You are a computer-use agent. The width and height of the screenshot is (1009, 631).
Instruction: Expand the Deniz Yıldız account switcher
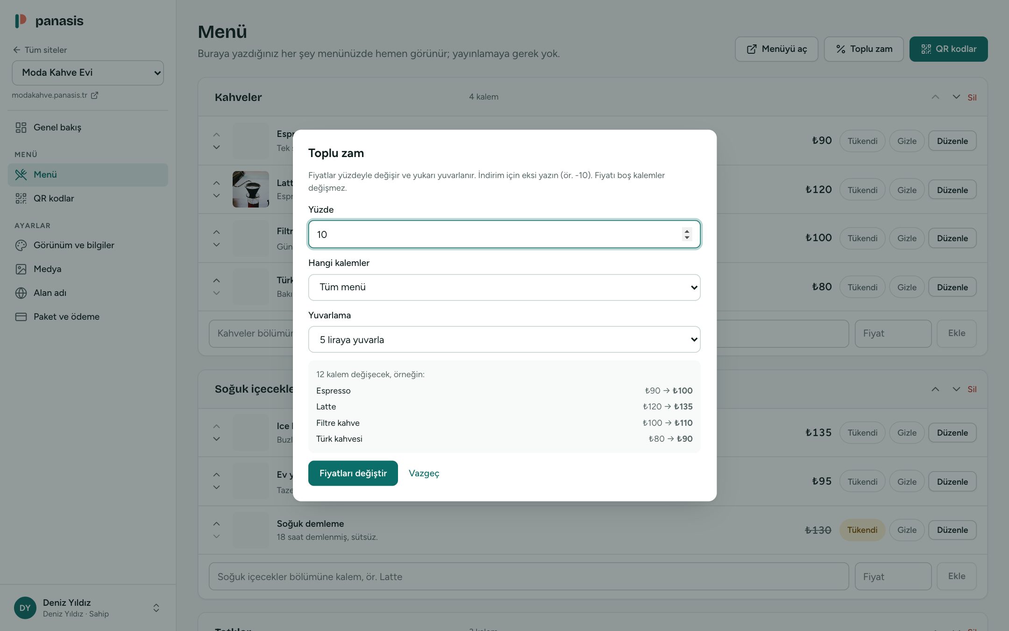coord(156,608)
